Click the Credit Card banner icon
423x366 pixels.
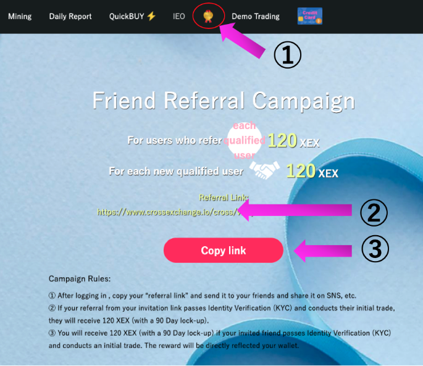pyautogui.click(x=310, y=16)
